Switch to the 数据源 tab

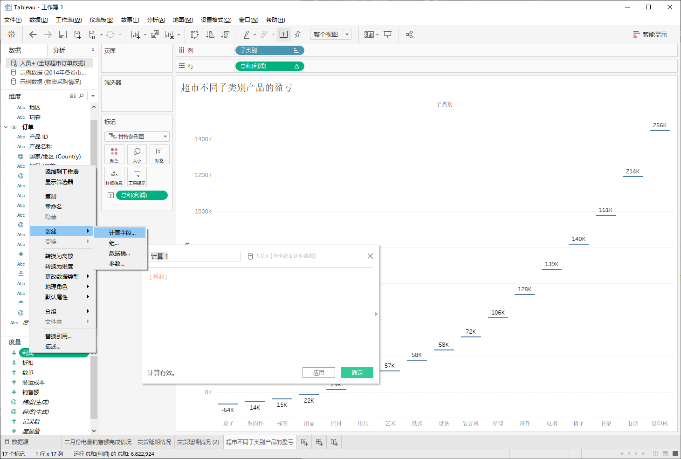coord(17,442)
